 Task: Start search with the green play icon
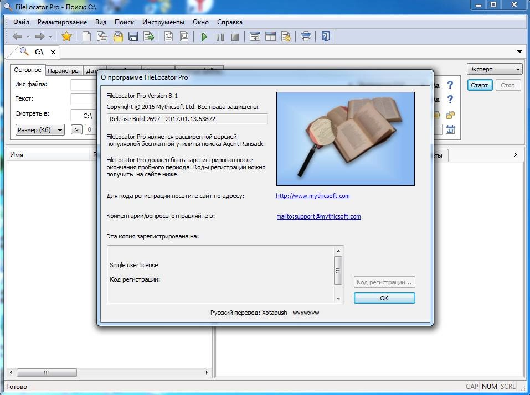click(204, 37)
